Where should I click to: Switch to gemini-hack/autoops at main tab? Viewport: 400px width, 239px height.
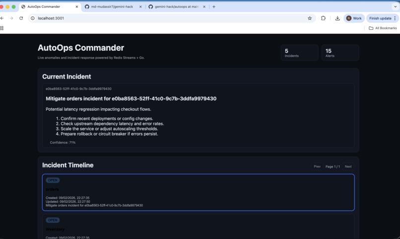177,6
